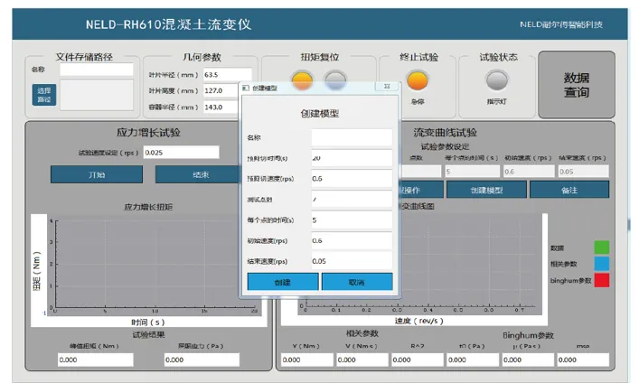Click the 结束速度(rps) field in the dialog
The width and height of the screenshot is (639, 383).
(x=352, y=261)
